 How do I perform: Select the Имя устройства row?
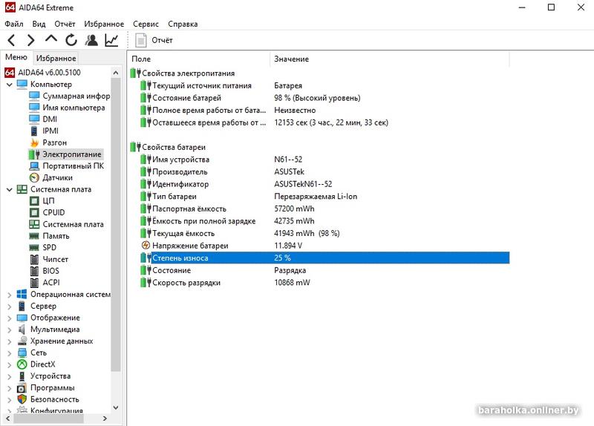coord(324,160)
